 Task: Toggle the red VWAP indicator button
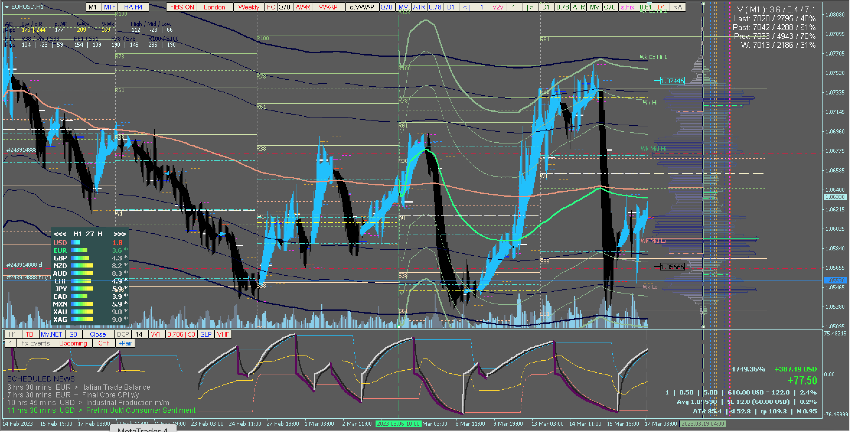[x=328, y=7]
